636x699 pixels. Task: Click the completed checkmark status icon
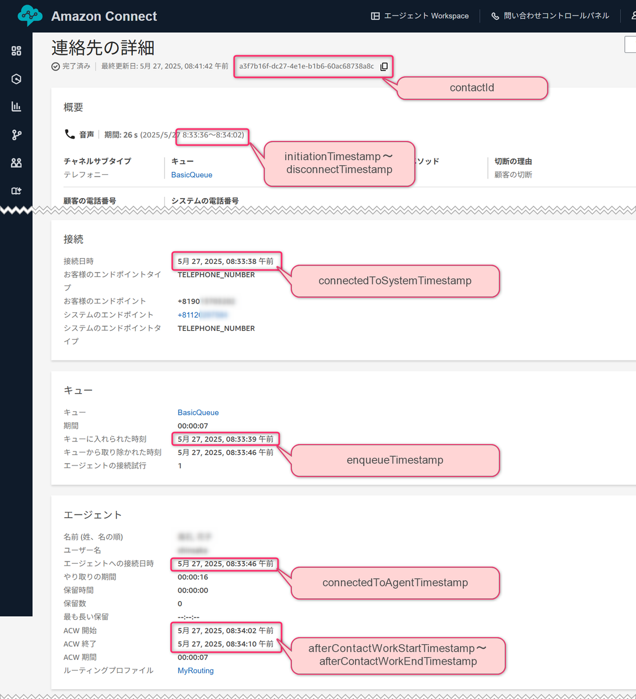click(55, 66)
